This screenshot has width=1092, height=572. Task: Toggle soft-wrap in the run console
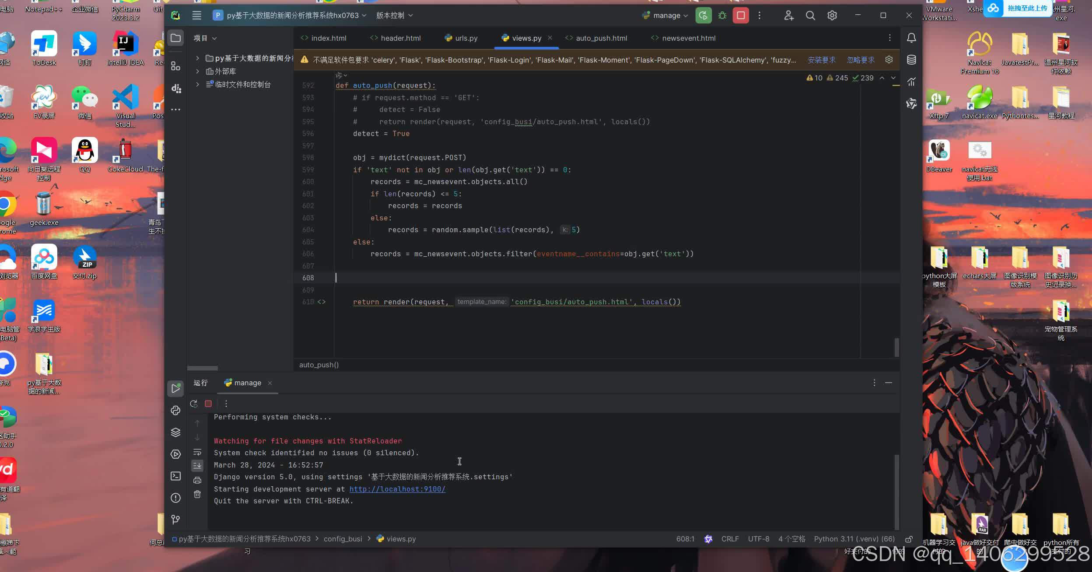197,452
